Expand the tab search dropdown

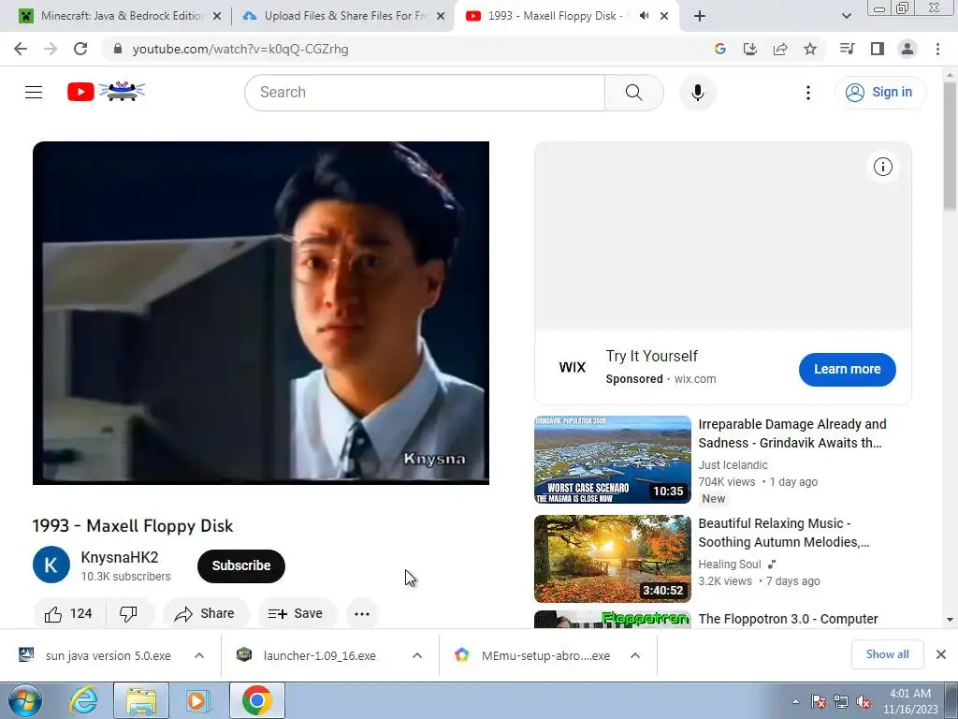tap(846, 16)
